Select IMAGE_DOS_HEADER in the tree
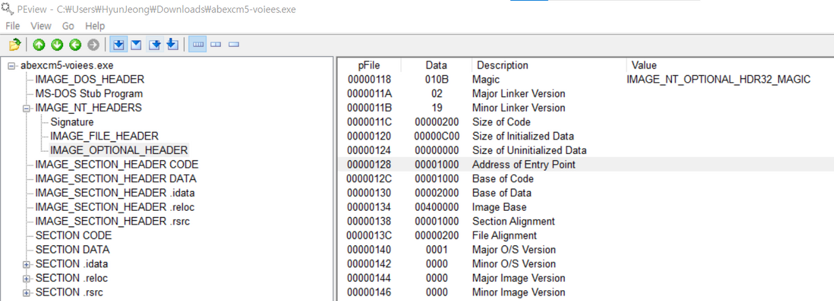 90,79
